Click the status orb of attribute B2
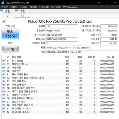The height and width of the screenshot is (119, 119). pos(4,78)
